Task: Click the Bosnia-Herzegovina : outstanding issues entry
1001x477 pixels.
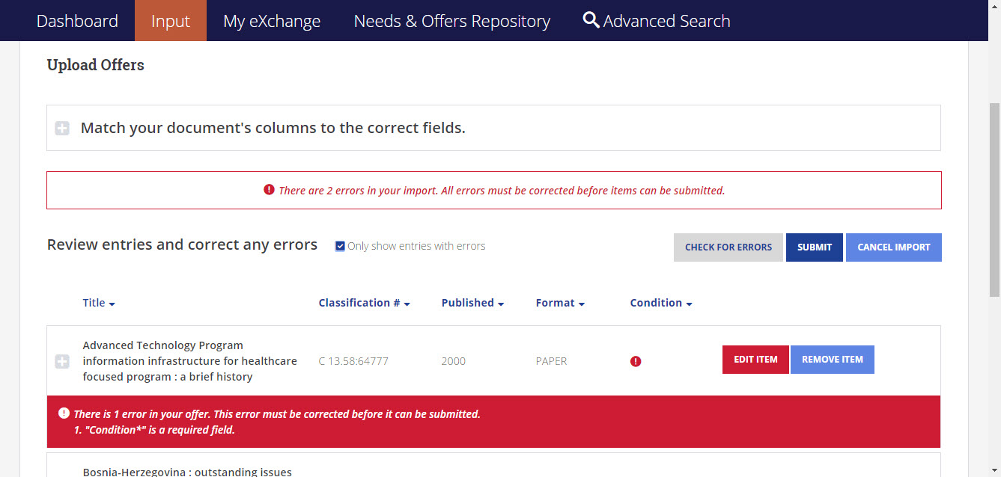Action: [x=187, y=472]
